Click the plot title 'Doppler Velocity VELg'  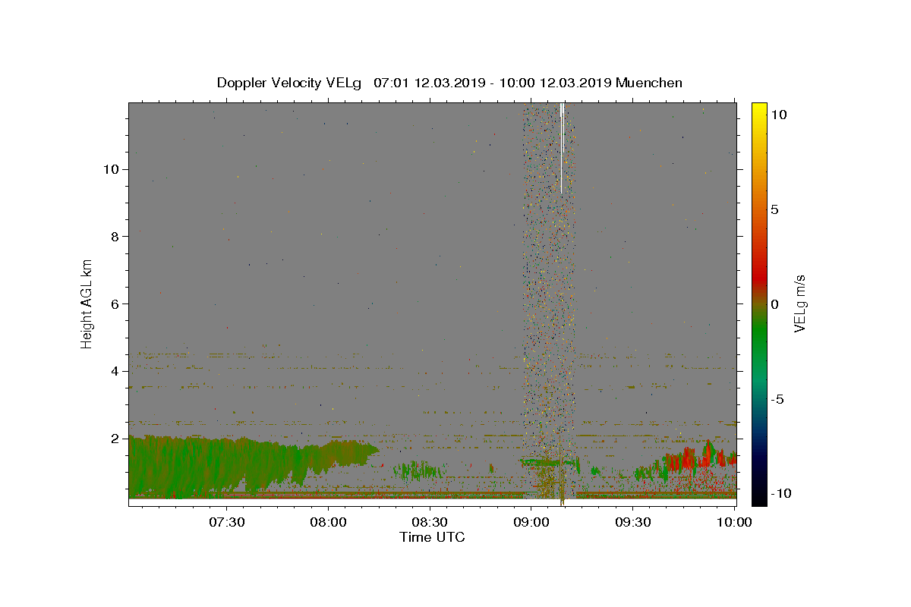(289, 83)
